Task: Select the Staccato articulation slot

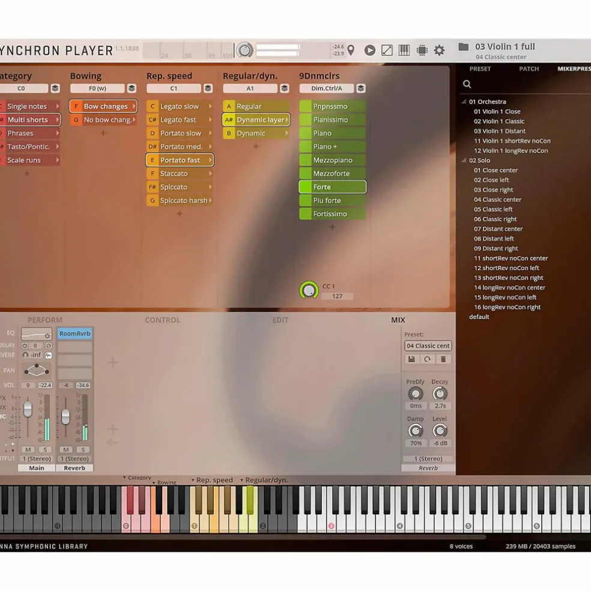Action: click(x=180, y=174)
